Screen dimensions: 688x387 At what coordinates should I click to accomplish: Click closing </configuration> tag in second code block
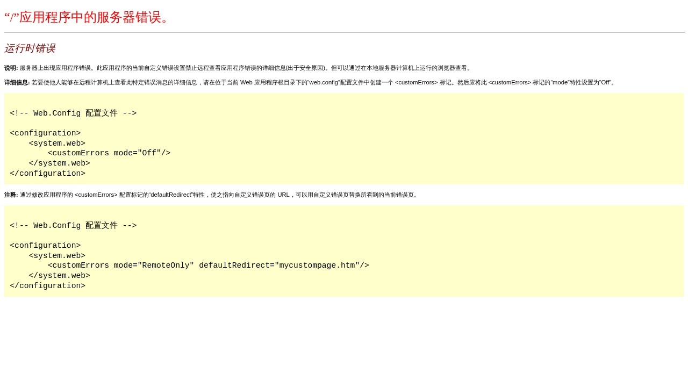coord(47,286)
